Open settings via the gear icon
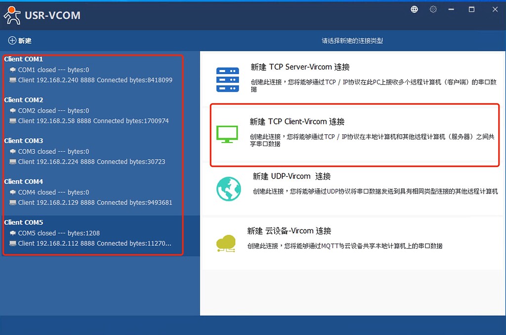The width and height of the screenshot is (506, 335). coord(433,9)
